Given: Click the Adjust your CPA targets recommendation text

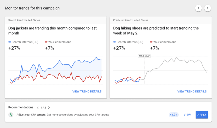Looking at the screenshot, I should 63,115.
